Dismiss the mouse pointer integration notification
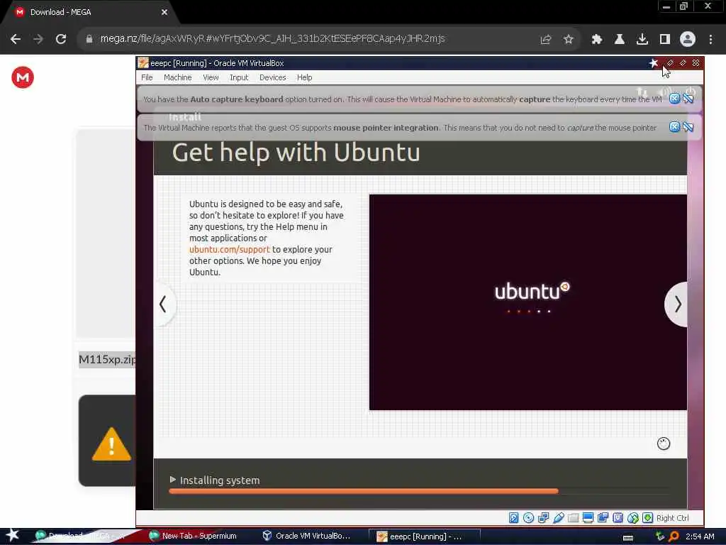This screenshot has width=726, height=545. (675, 127)
